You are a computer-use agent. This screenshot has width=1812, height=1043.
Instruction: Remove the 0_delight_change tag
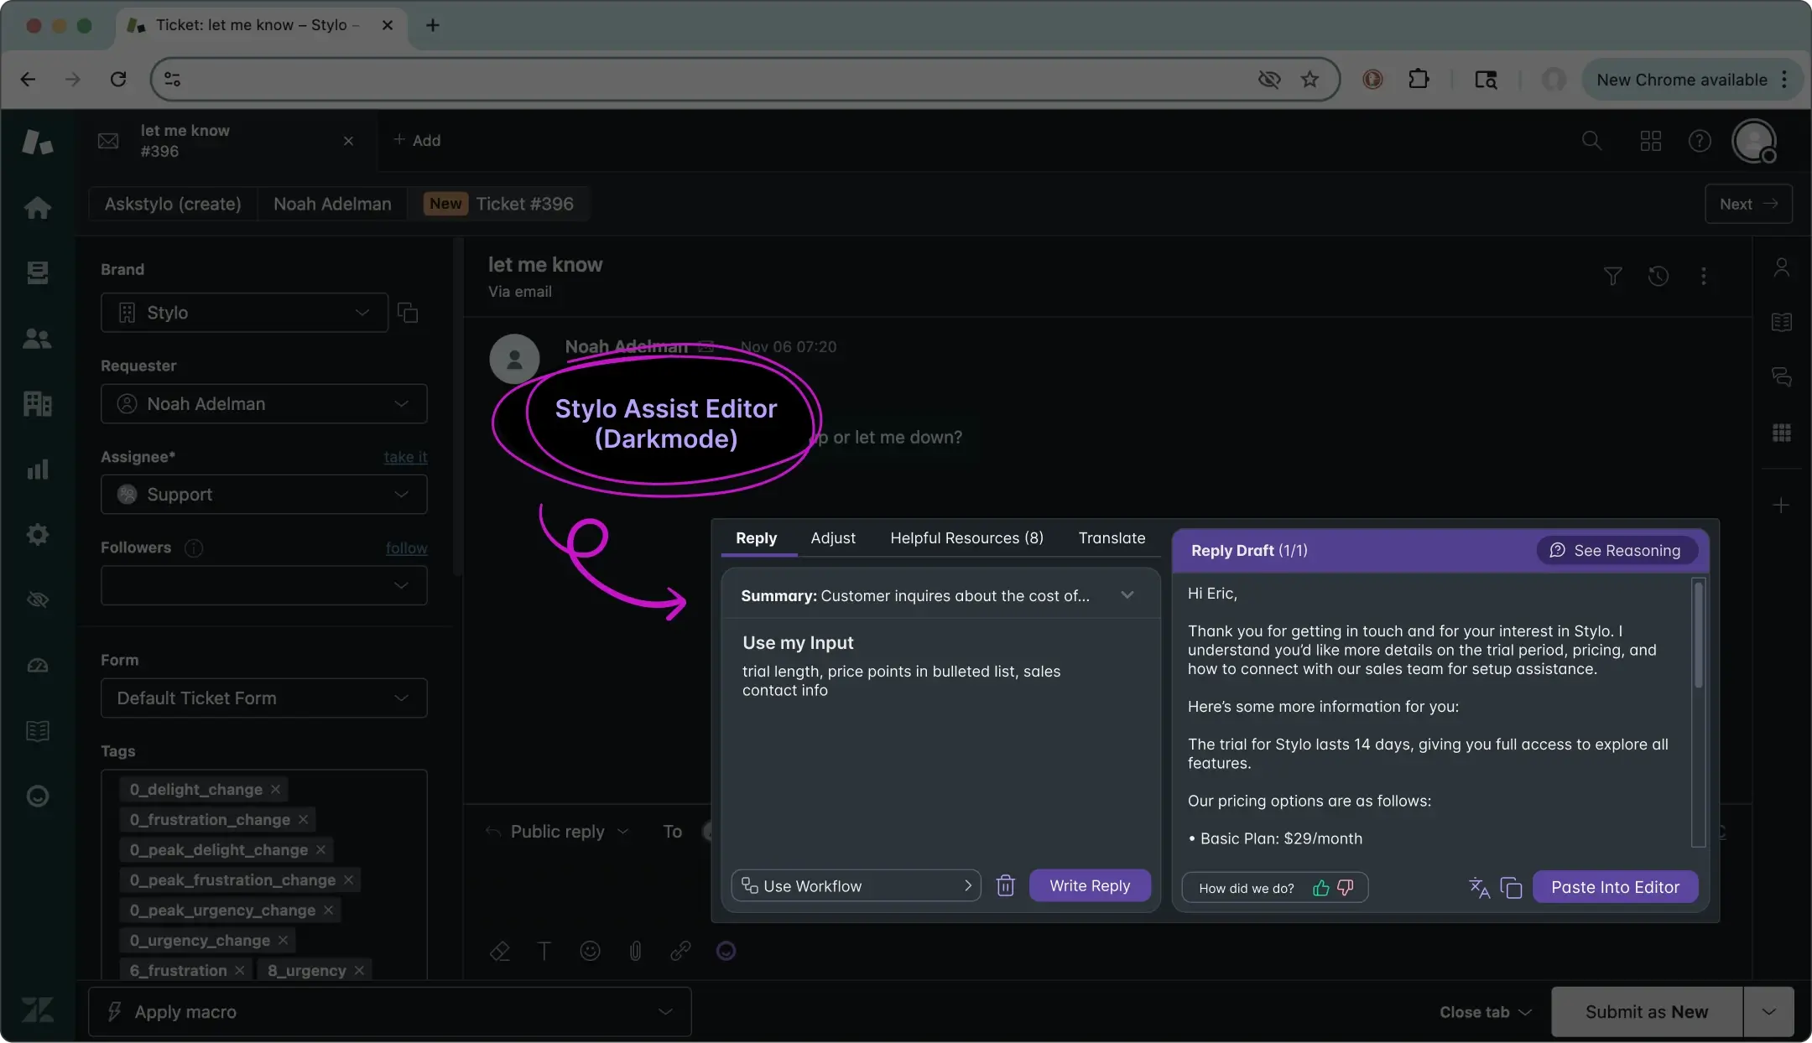275,789
